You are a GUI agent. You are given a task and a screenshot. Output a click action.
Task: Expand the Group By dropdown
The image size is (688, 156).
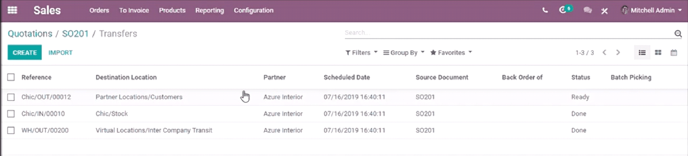point(404,53)
